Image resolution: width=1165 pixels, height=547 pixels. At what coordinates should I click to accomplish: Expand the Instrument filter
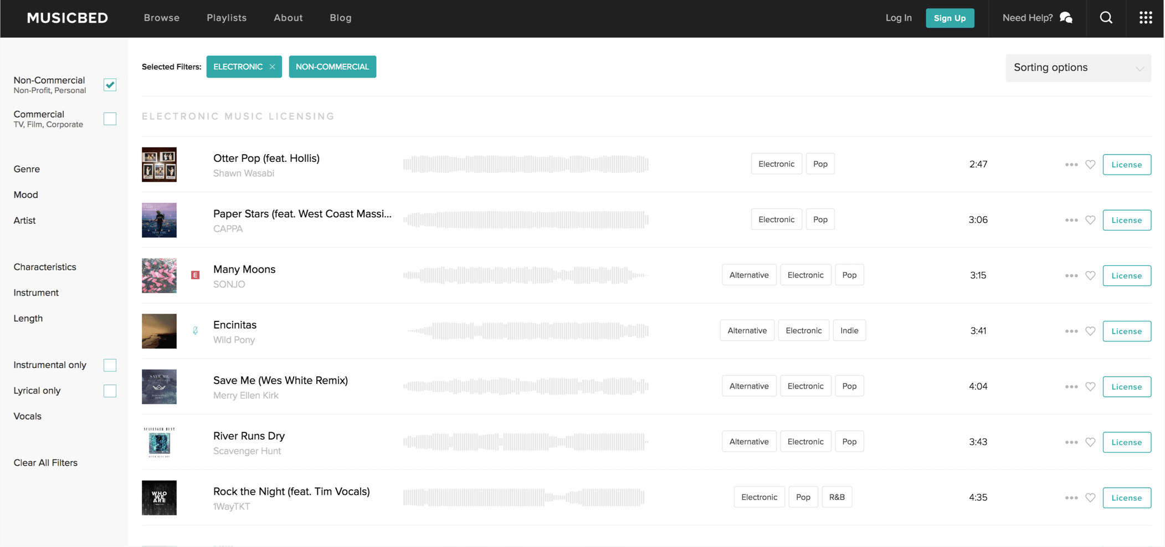(36, 292)
